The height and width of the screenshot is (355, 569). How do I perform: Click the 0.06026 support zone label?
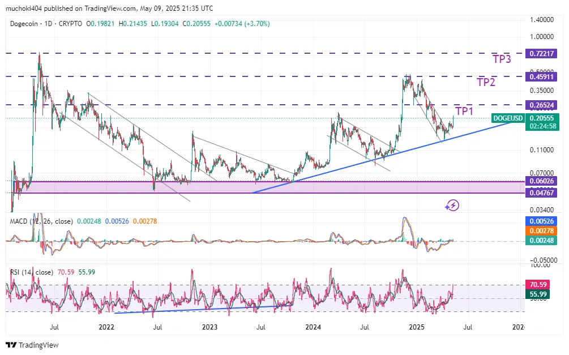(541, 181)
